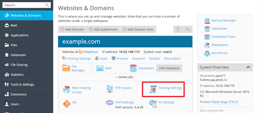Open the Plesk Onyx 17.0.17 link
This screenshot has width=258, height=113.
click(x=225, y=102)
